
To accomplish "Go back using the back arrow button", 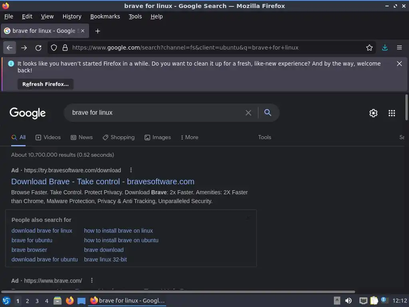I will [10, 48].
